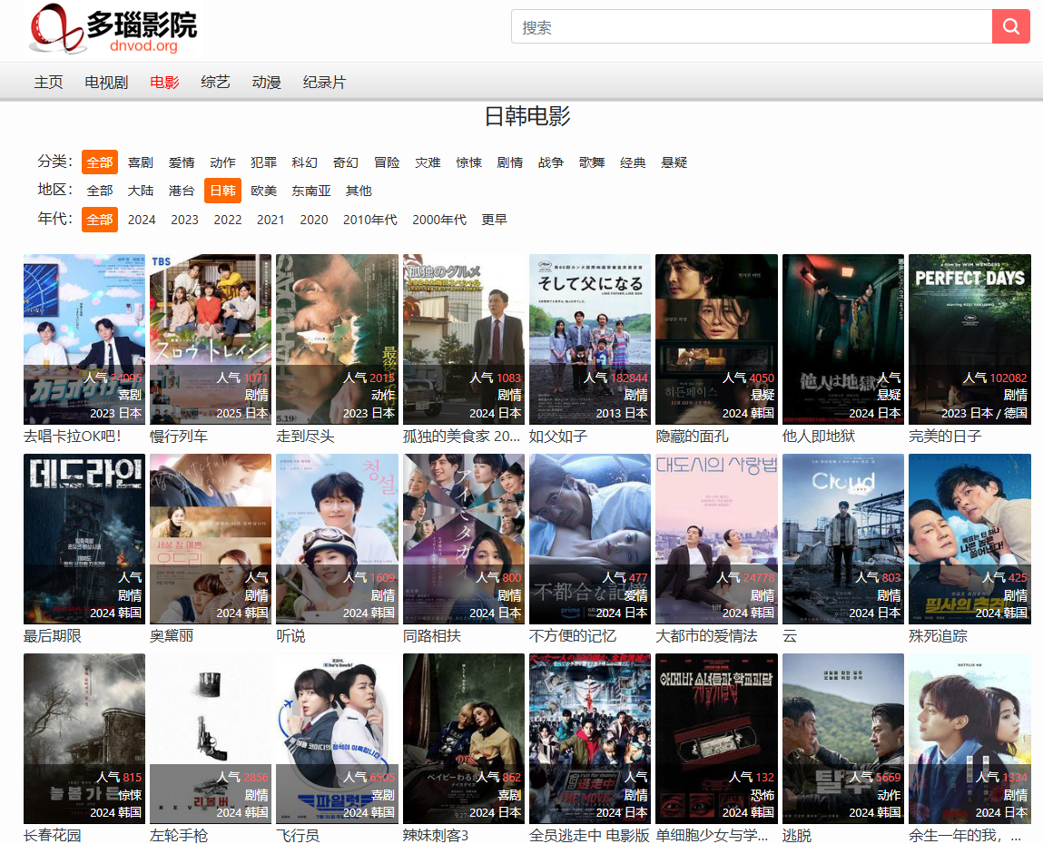Open the 逃脱 movie poster
The width and height of the screenshot is (1043, 844).
tap(843, 738)
